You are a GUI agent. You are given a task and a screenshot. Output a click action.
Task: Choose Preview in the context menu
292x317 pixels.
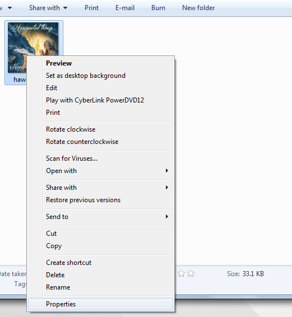pyautogui.click(x=100, y=63)
